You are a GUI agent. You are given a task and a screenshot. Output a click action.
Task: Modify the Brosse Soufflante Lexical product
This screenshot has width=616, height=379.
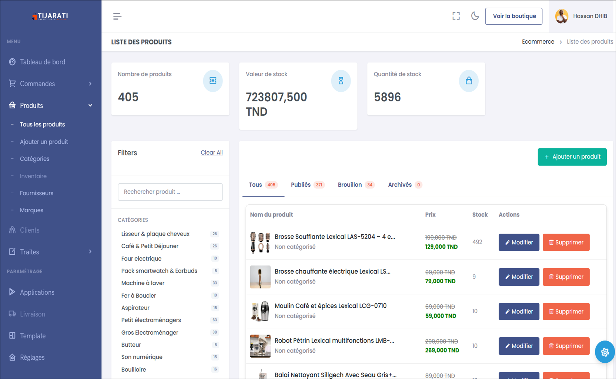coord(519,242)
